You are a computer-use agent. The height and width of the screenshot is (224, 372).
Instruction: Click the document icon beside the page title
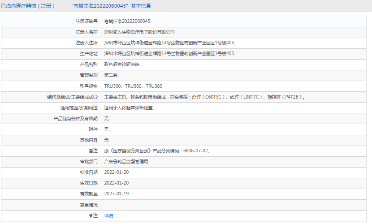click(3, 6)
